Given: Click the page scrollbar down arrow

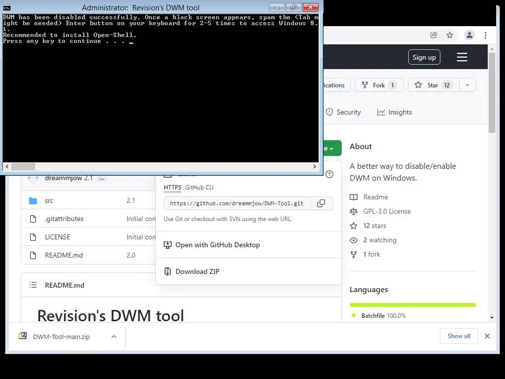Looking at the screenshot, I should click(x=492, y=317).
